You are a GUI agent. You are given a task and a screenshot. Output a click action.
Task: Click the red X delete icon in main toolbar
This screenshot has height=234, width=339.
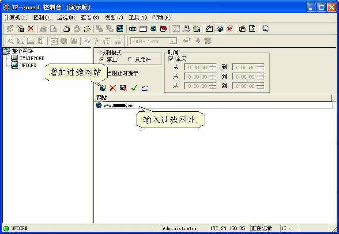30,29
